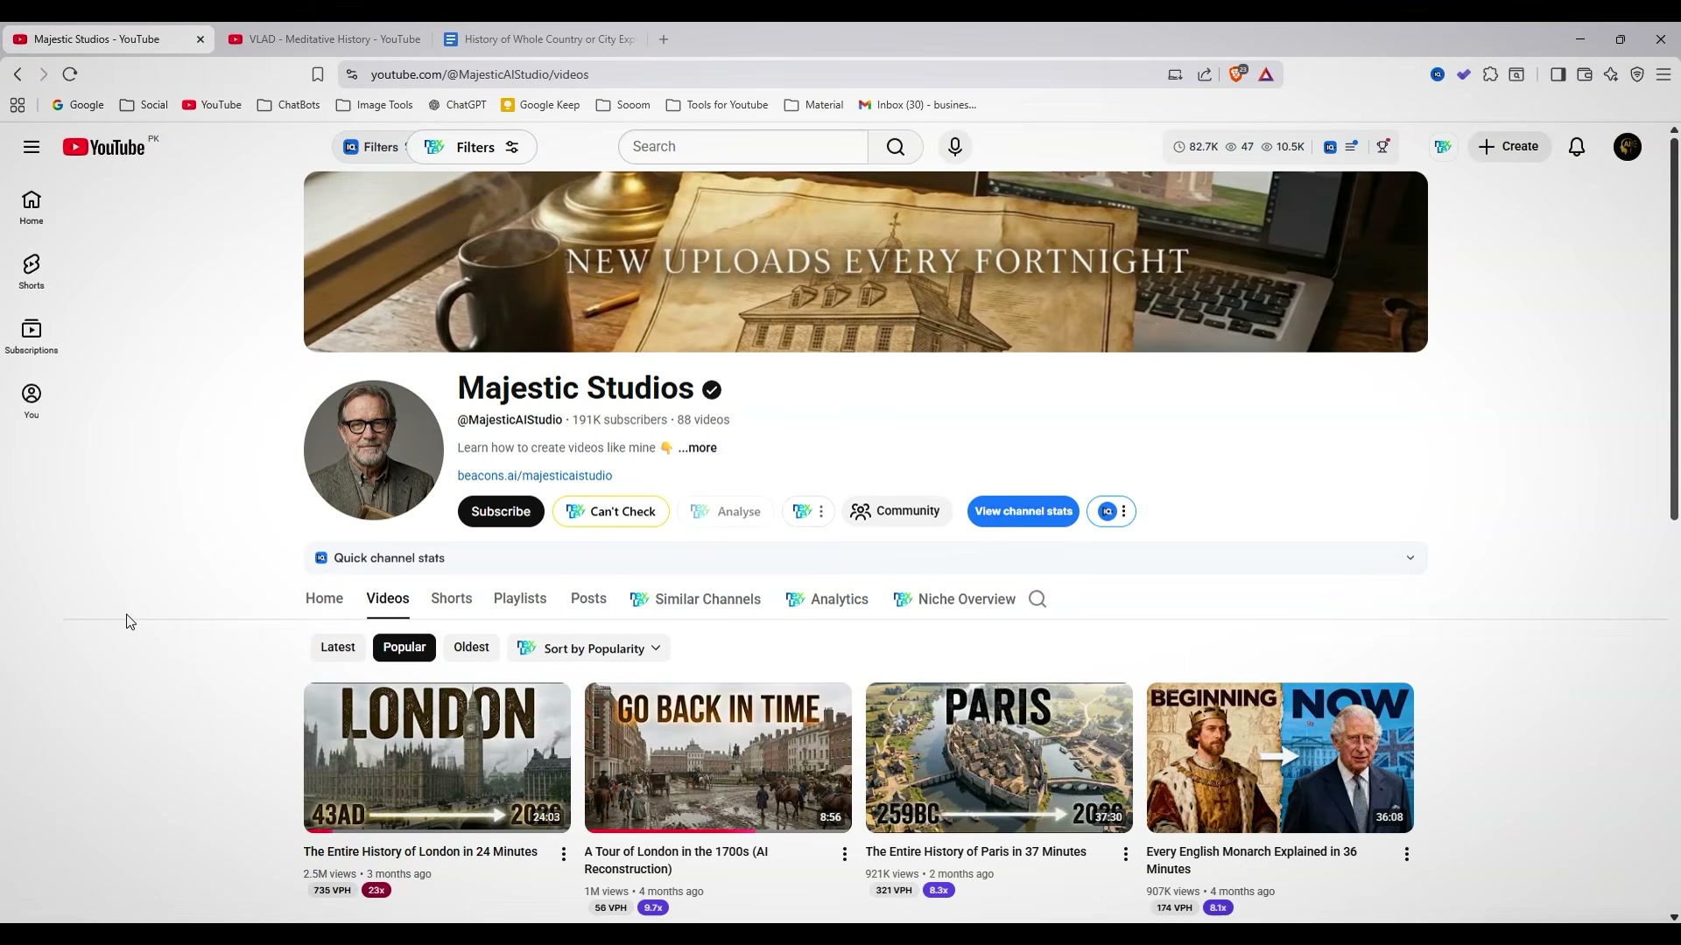
Task: Open Brave Wallet icon
Action: coord(1584,74)
